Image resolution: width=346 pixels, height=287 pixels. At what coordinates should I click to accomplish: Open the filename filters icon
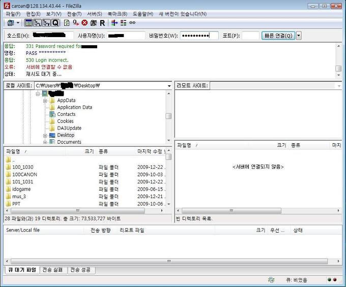coord(114,23)
